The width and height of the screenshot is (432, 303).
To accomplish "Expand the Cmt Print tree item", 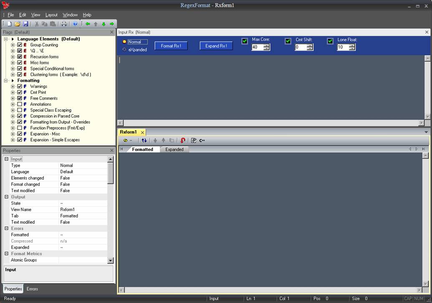I will pos(13,93).
